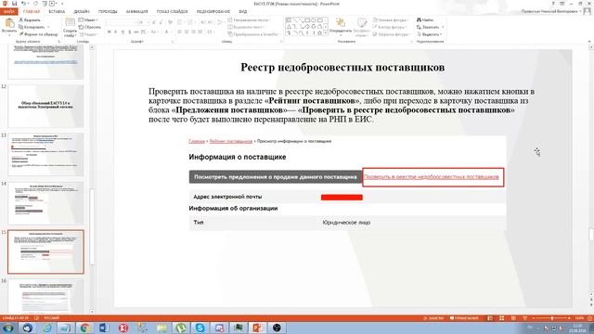Toggle Underline formatting in the font group
Viewport: 594px width, 334px height.
[x=123, y=32]
